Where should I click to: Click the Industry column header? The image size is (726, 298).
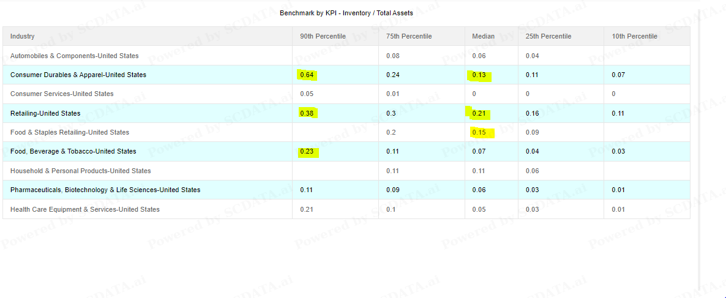pyautogui.click(x=23, y=36)
